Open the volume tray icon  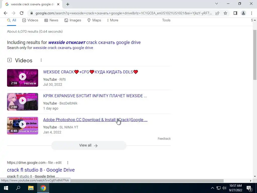[x=224, y=188]
